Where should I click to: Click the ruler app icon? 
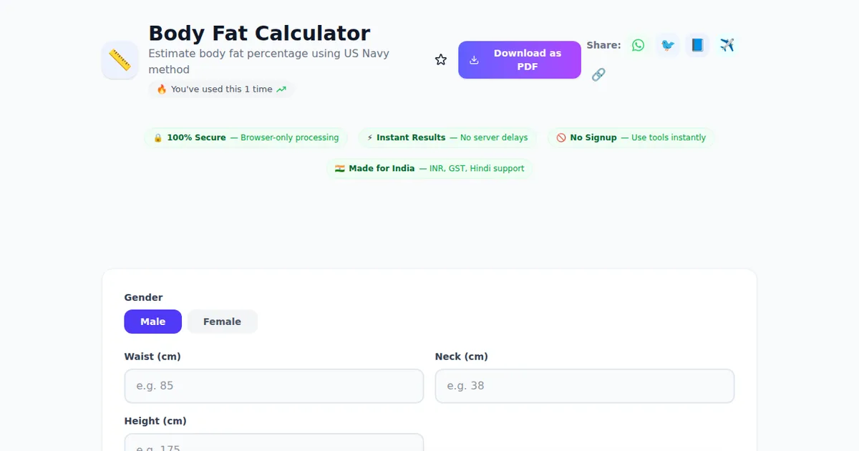[120, 60]
